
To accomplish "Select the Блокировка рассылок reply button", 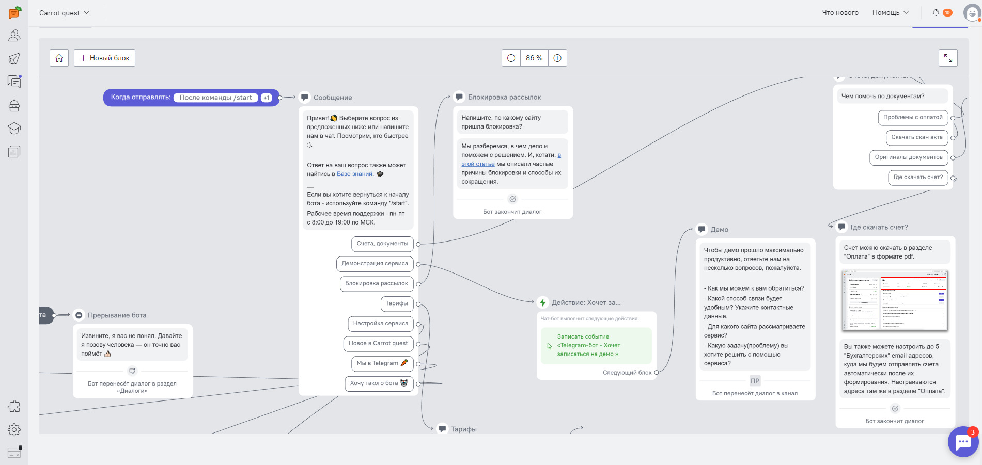I will (x=376, y=284).
